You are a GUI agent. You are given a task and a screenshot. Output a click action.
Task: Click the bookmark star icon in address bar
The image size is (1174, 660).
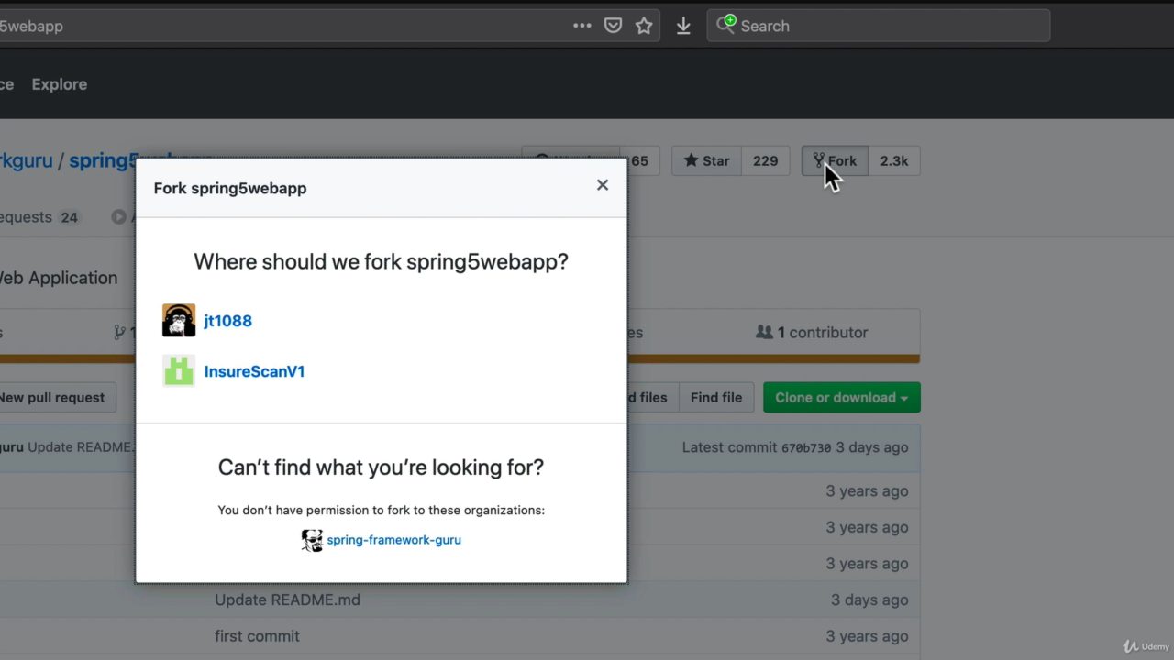click(x=644, y=26)
